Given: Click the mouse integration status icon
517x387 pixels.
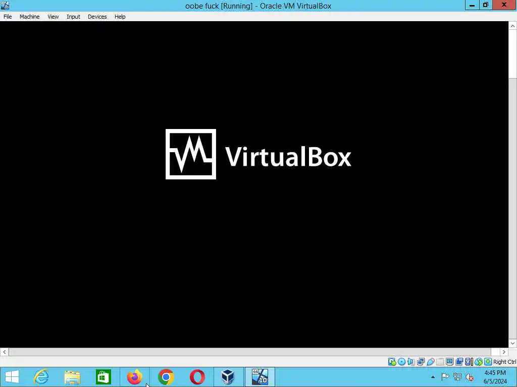Looking at the screenshot, I should point(479,362).
